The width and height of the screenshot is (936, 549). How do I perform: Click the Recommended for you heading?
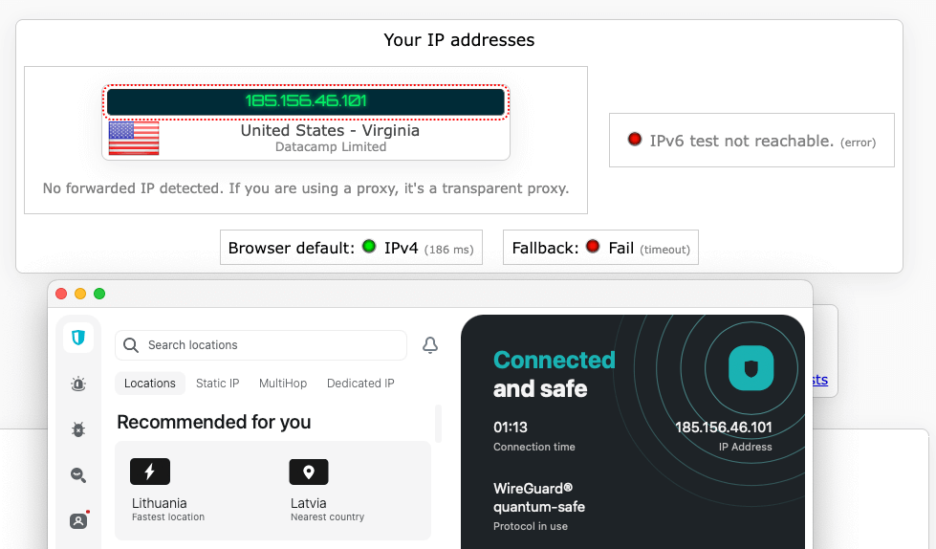tap(214, 422)
